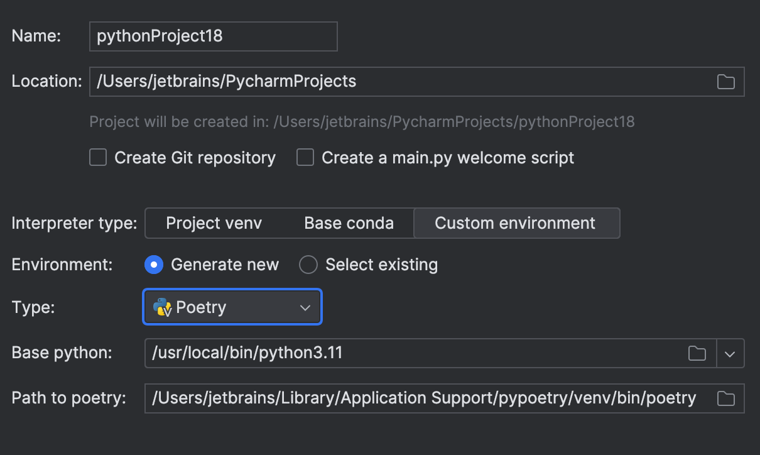Open the environment Type selection list

pyautogui.click(x=232, y=307)
